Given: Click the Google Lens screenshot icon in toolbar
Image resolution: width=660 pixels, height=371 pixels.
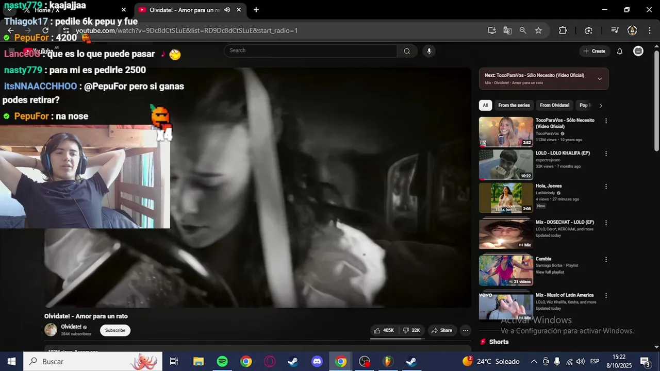Looking at the screenshot, I should [589, 30].
